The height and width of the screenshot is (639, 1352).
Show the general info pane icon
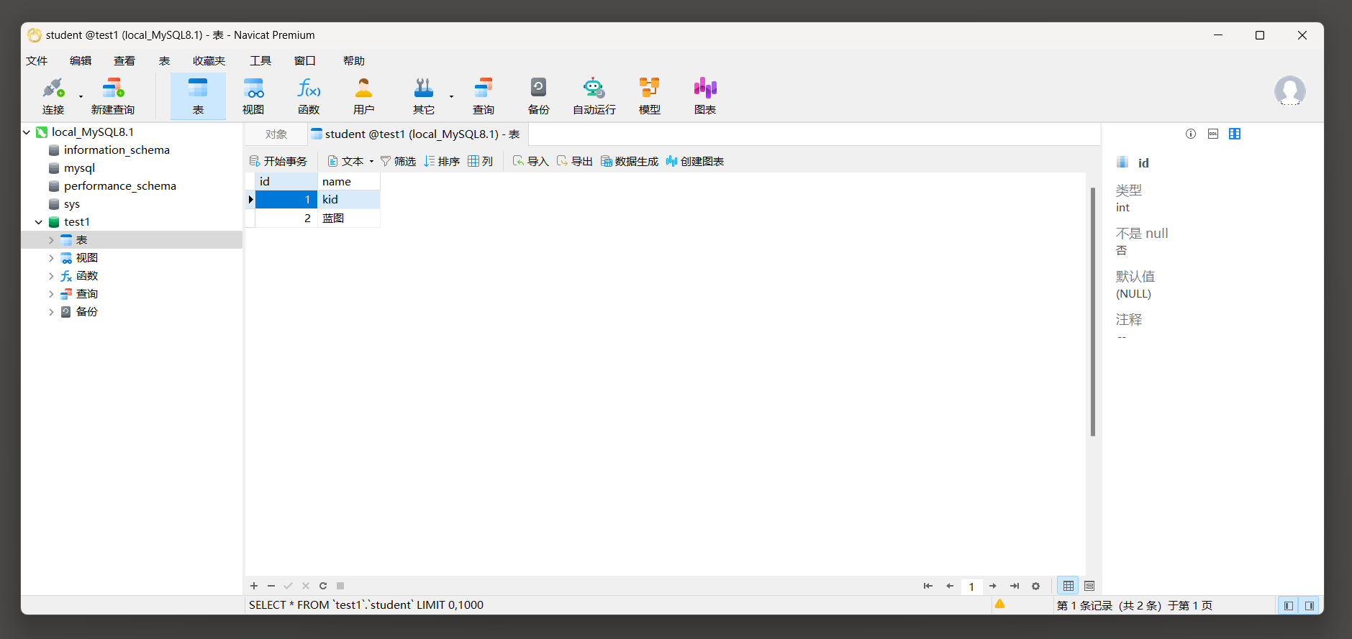click(1191, 134)
